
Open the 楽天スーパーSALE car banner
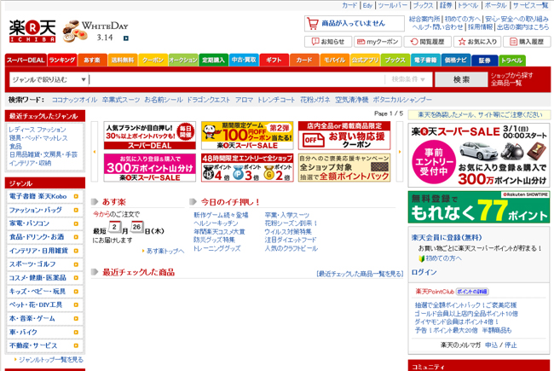479,154
